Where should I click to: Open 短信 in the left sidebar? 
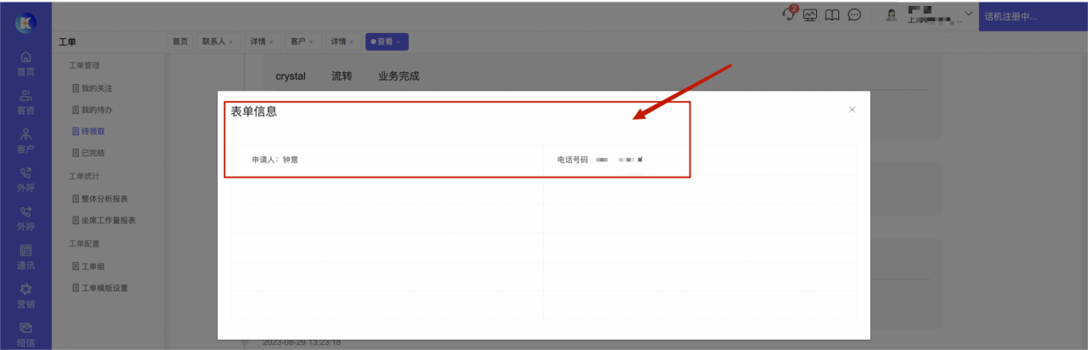tap(25, 333)
